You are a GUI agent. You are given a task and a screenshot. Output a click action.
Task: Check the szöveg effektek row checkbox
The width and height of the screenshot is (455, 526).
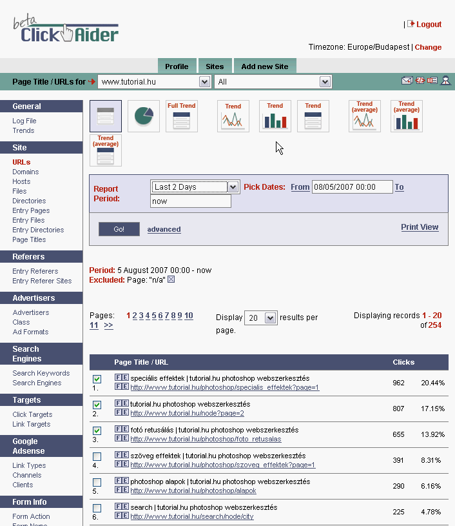[97, 456]
